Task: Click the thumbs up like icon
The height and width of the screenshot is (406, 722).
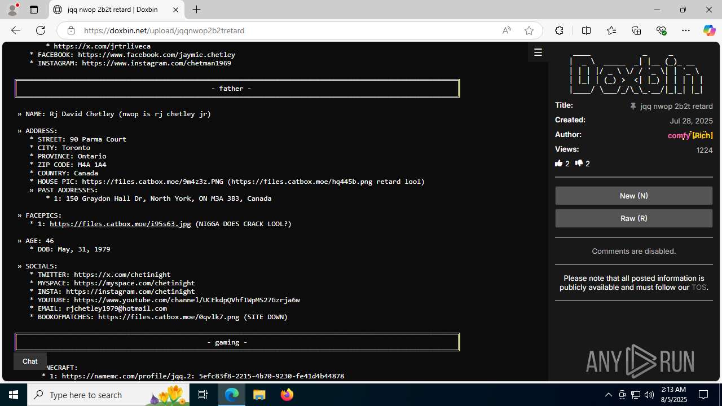Action: click(558, 164)
